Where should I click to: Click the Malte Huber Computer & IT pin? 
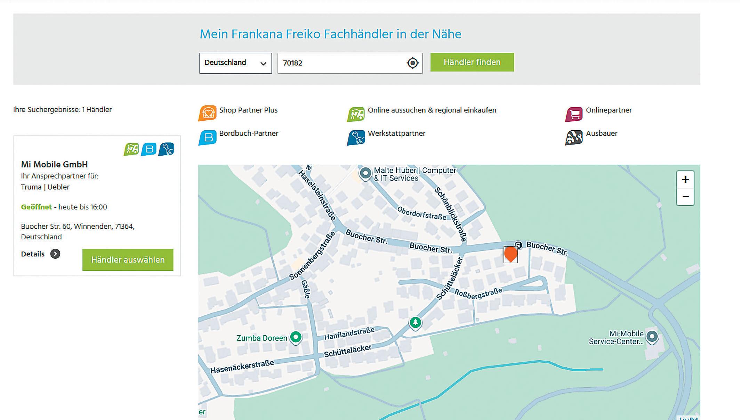point(365,173)
